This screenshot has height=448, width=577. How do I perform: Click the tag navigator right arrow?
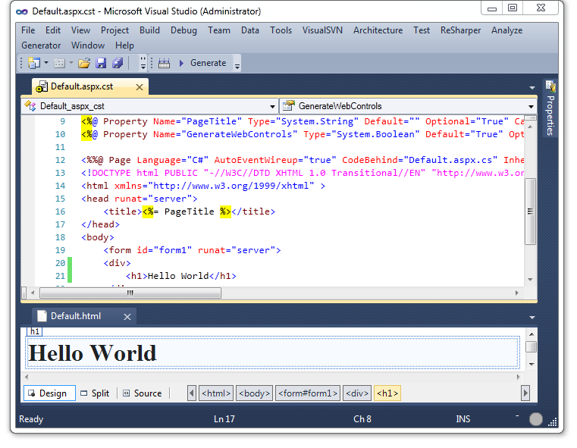[525, 393]
